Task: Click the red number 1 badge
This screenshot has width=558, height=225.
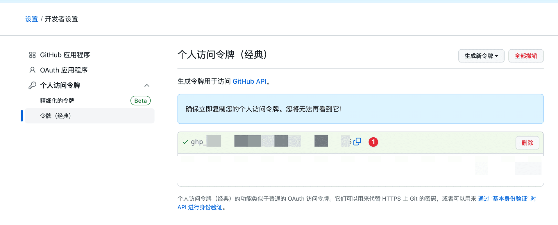Action: 373,142
